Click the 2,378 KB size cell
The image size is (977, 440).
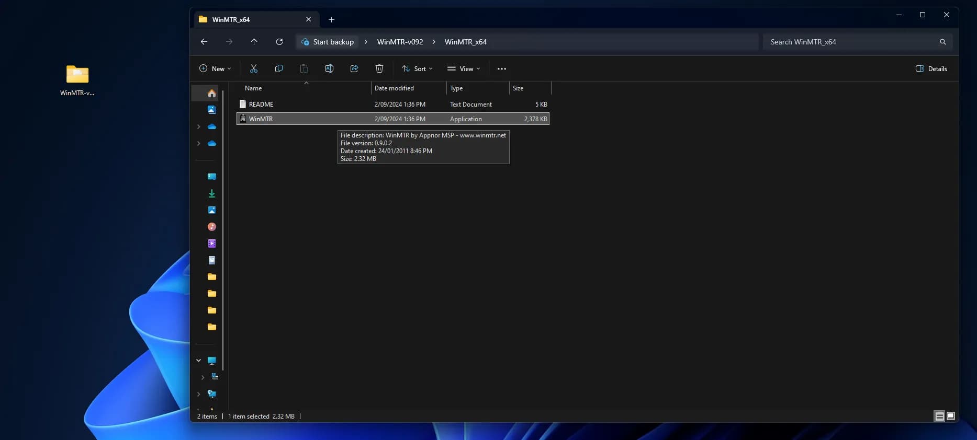point(536,119)
